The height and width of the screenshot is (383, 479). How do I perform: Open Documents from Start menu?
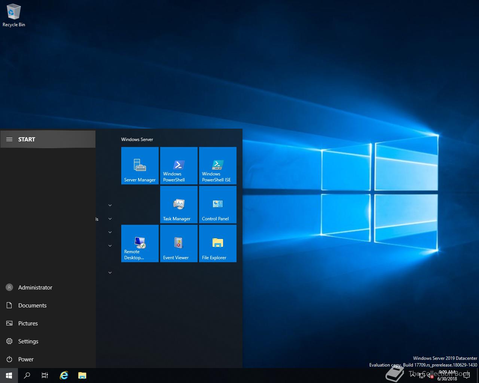(48, 305)
